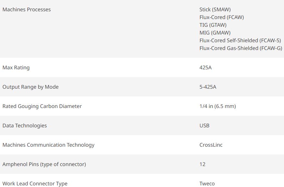Click the 1/4 in (6.5 mm) value

pyautogui.click(x=217, y=106)
